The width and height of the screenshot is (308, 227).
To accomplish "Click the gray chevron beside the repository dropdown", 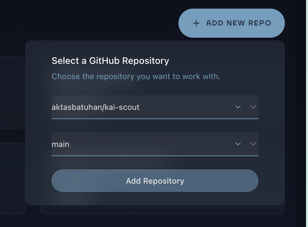I will pos(253,107).
